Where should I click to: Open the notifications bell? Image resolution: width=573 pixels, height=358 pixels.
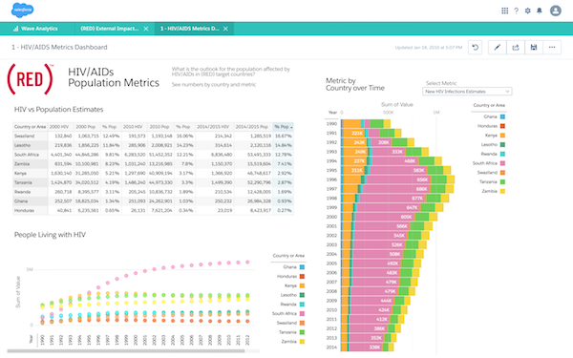[539, 11]
